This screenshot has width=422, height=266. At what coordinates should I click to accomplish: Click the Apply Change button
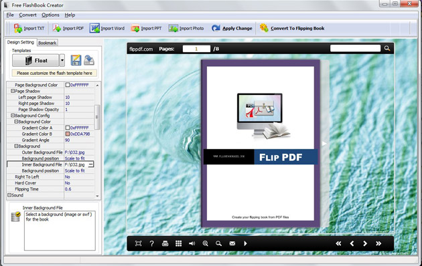232,28
